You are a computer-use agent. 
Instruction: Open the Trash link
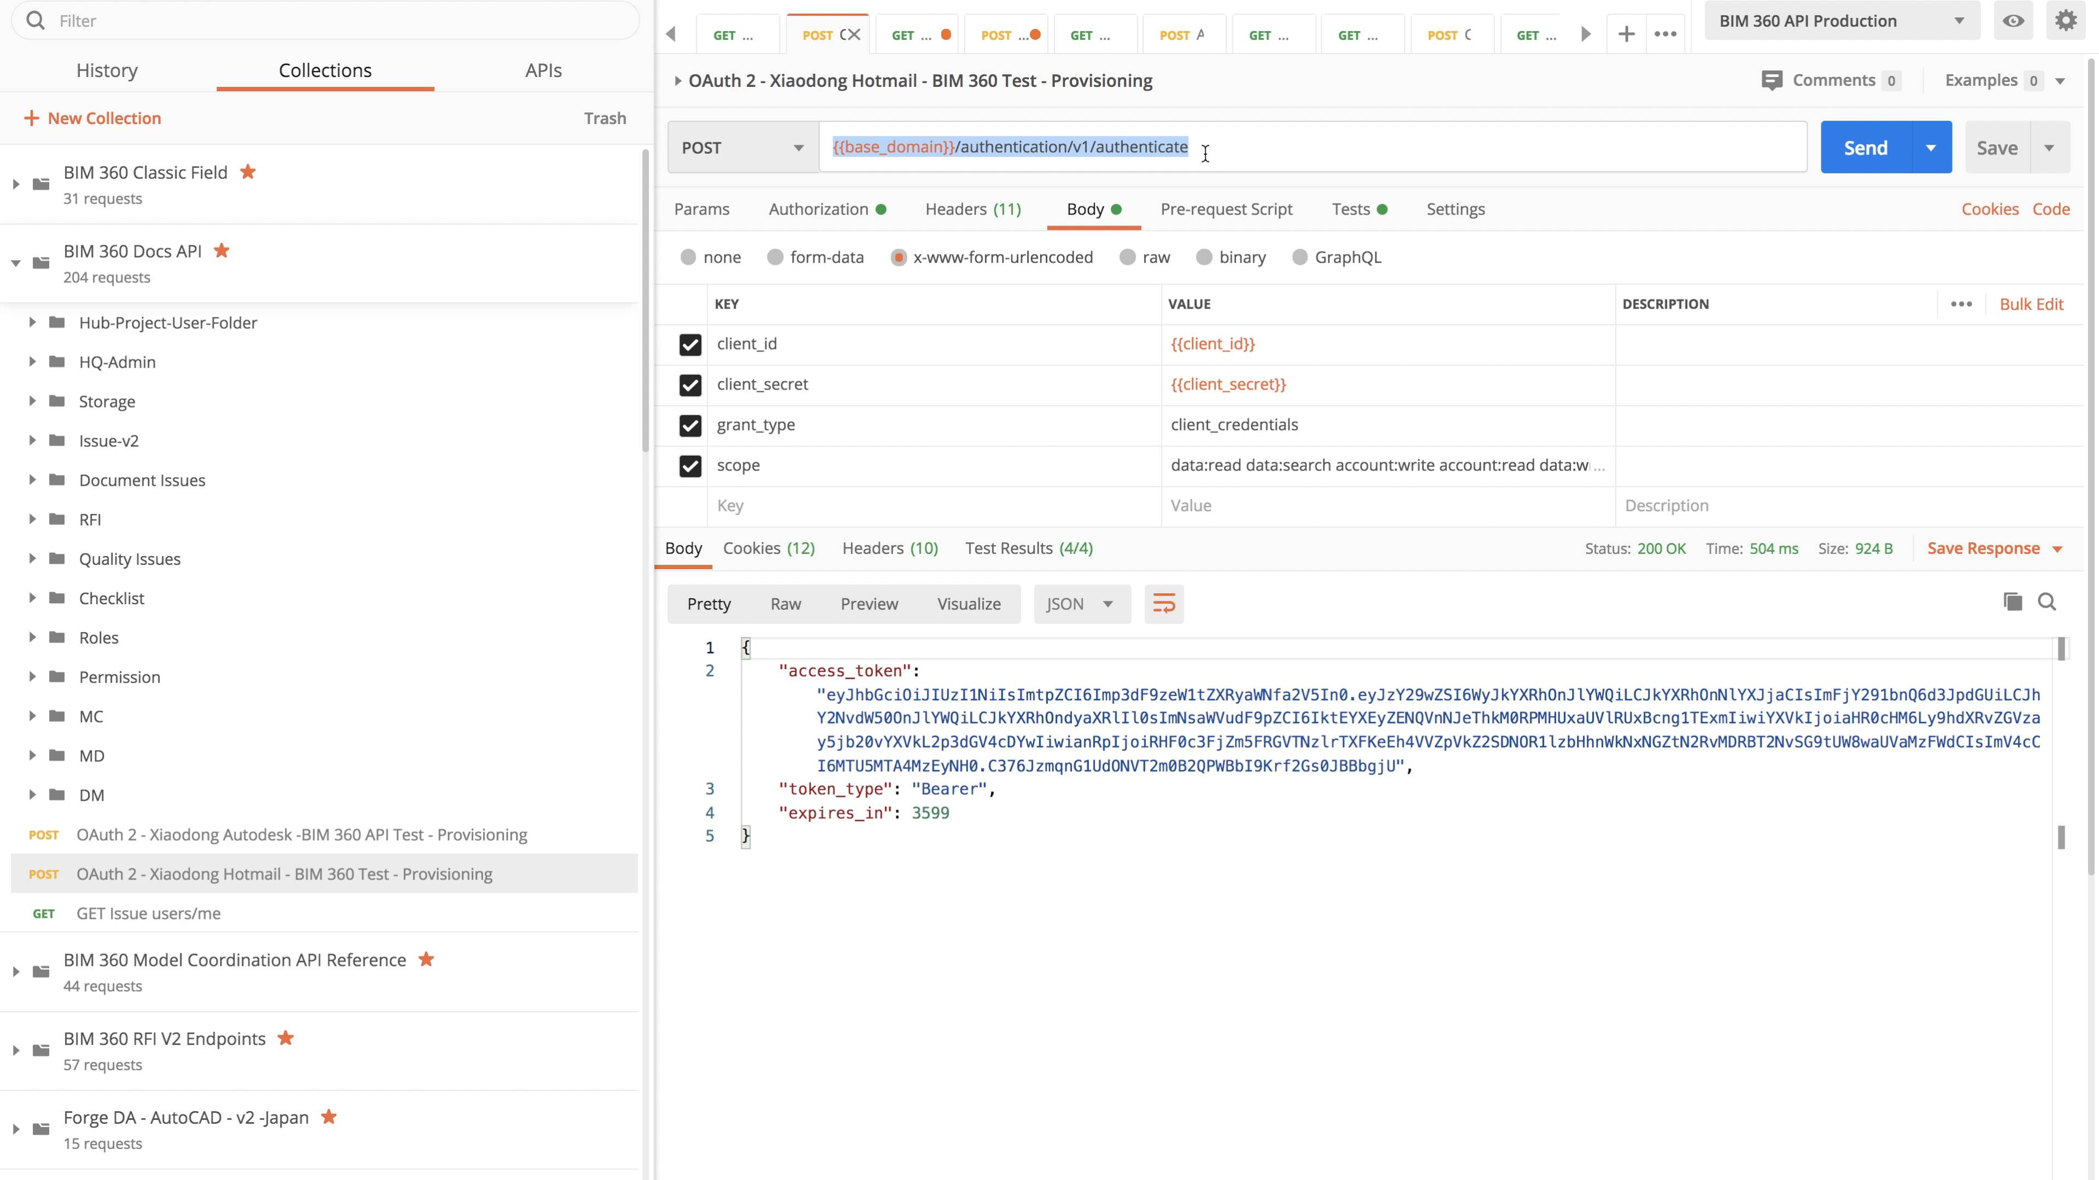click(x=605, y=118)
